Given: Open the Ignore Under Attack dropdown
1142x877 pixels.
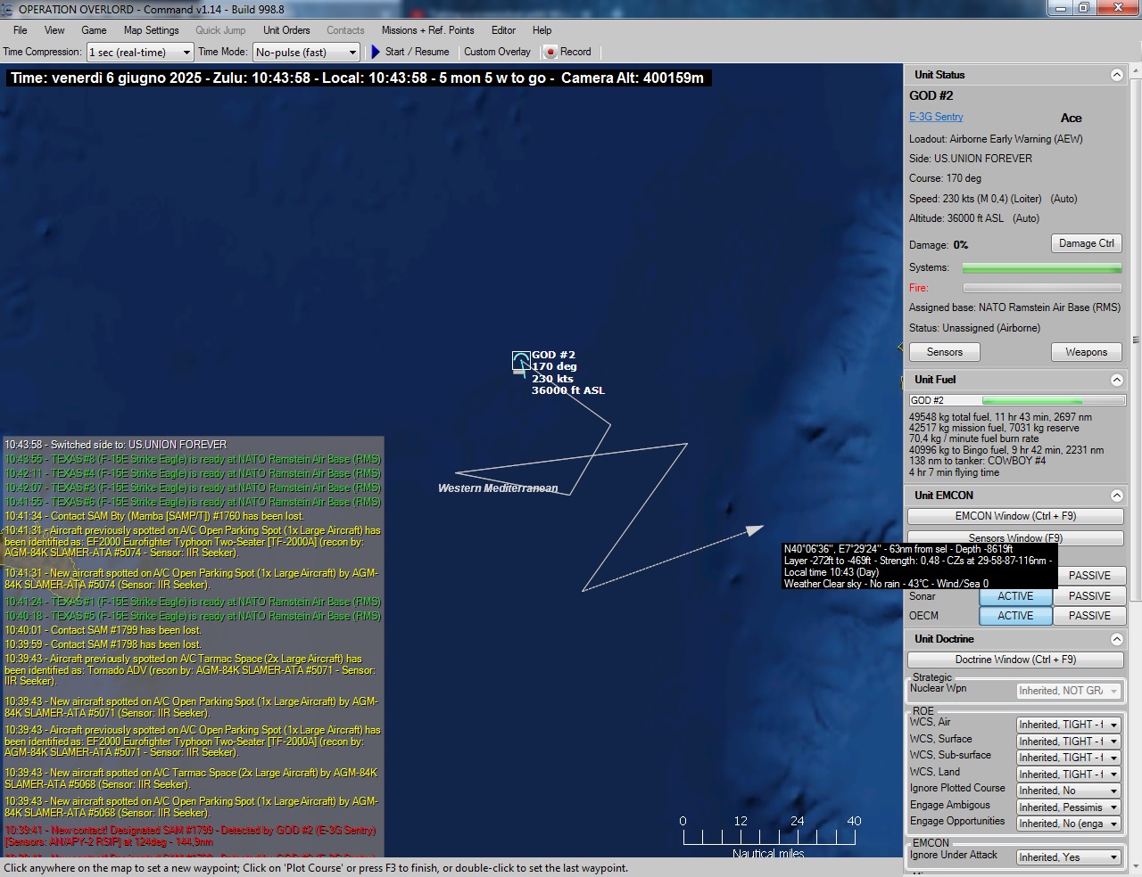Looking at the screenshot, I should coord(1068,857).
